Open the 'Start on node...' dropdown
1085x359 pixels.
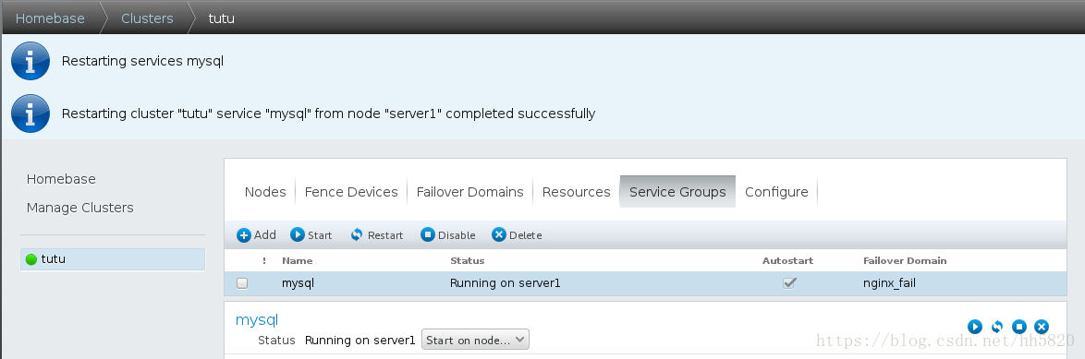(475, 340)
